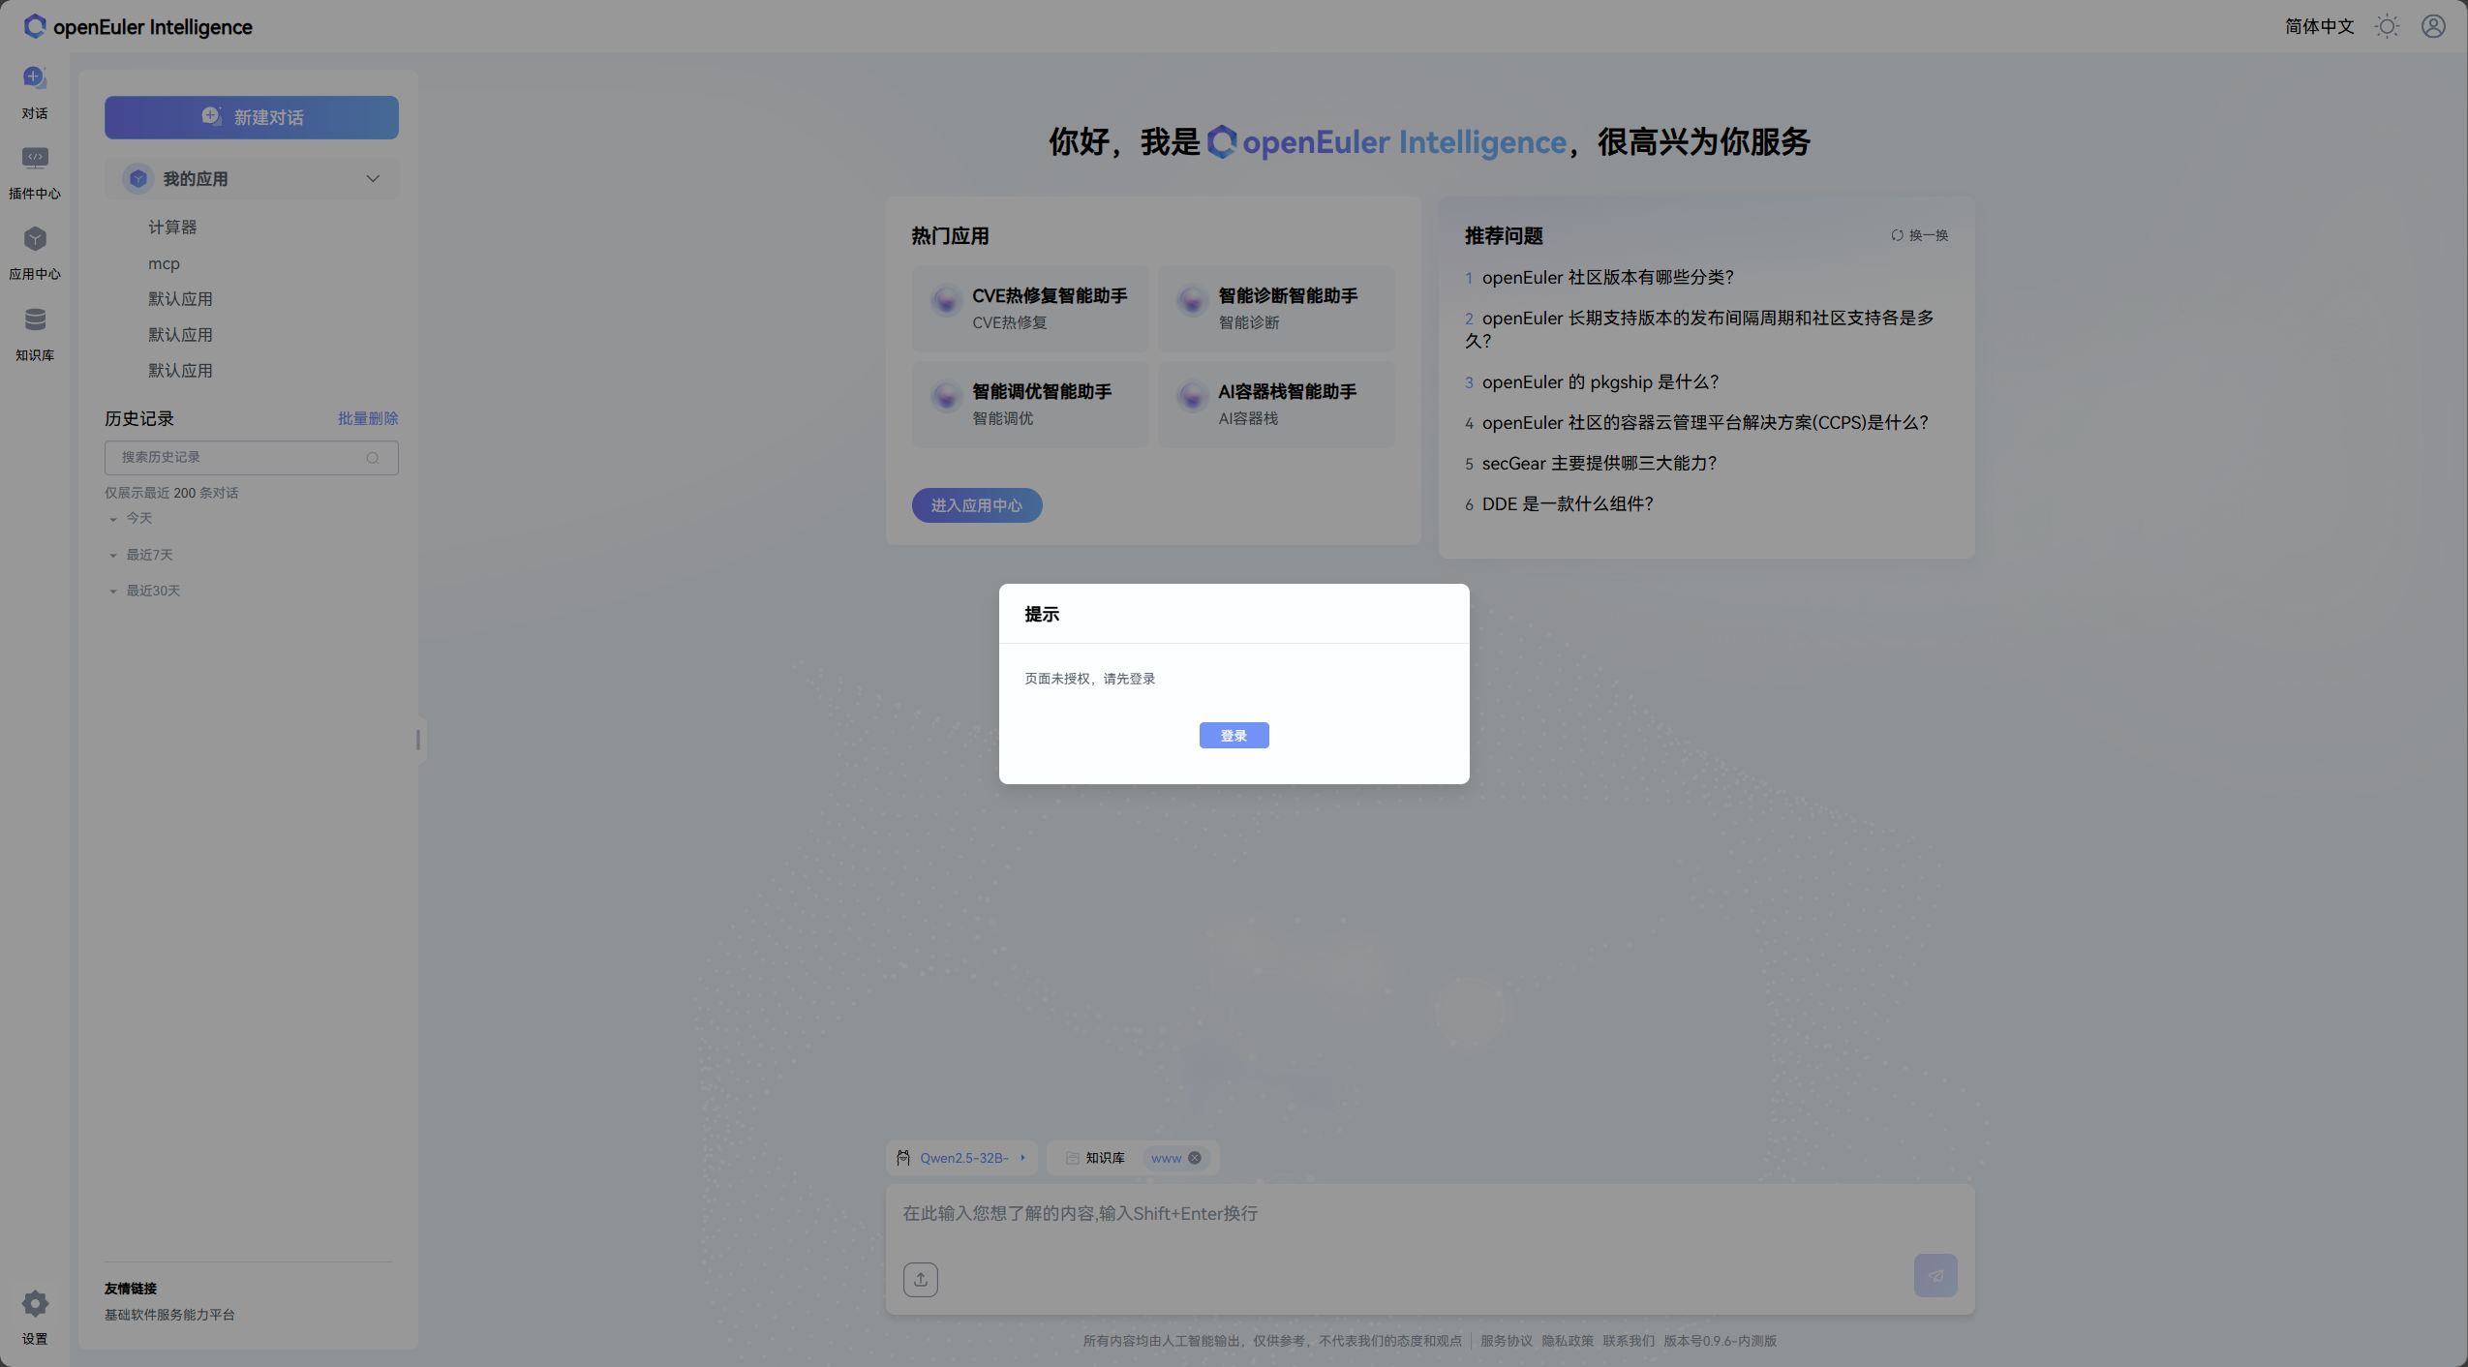
Task: Collapse the 我的应用 dropdown chevron
Action: tap(373, 179)
